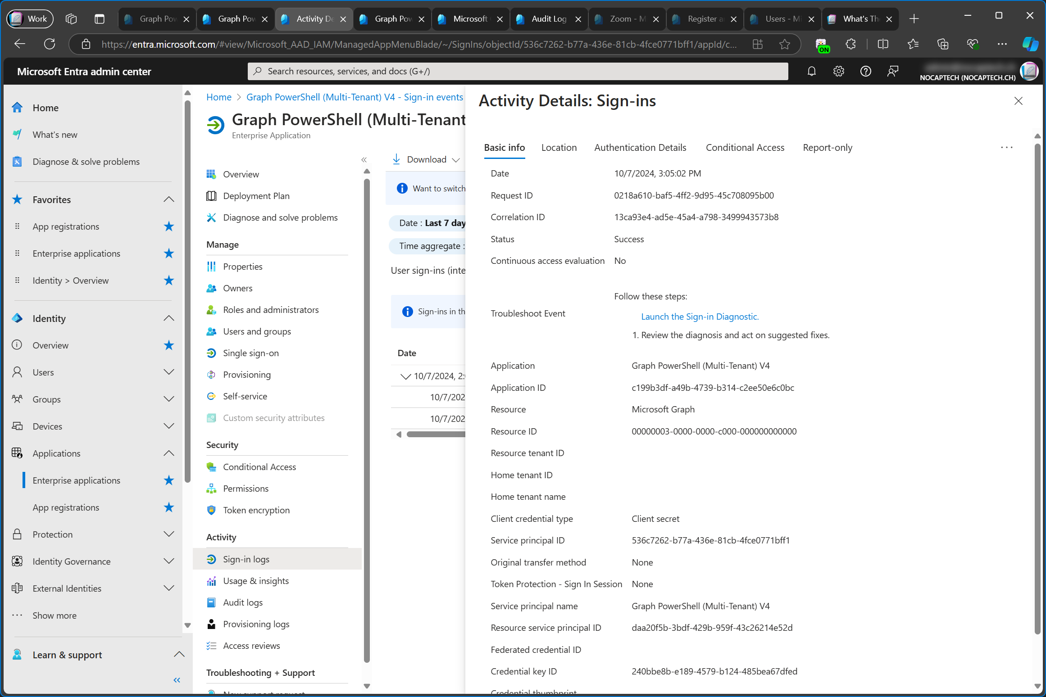1046x697 pixels.
Task: Switch to the Conditional Access tab
Action: 745,148
